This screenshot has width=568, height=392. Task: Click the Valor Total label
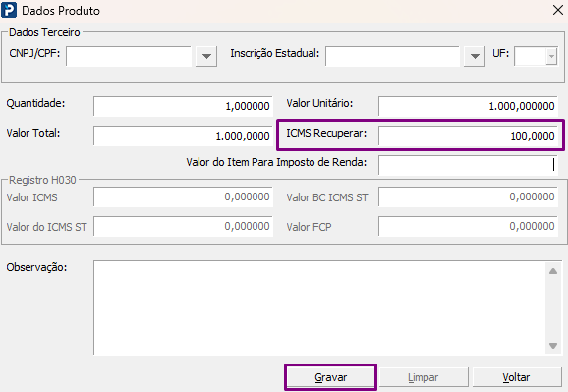(x=33, y=133)
